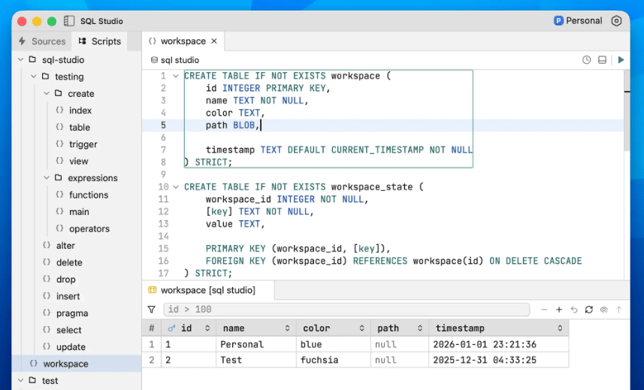The width and height of the screenshot is (644, 390).
Task: Open settings hexagon icon
Action: (616, 21)
